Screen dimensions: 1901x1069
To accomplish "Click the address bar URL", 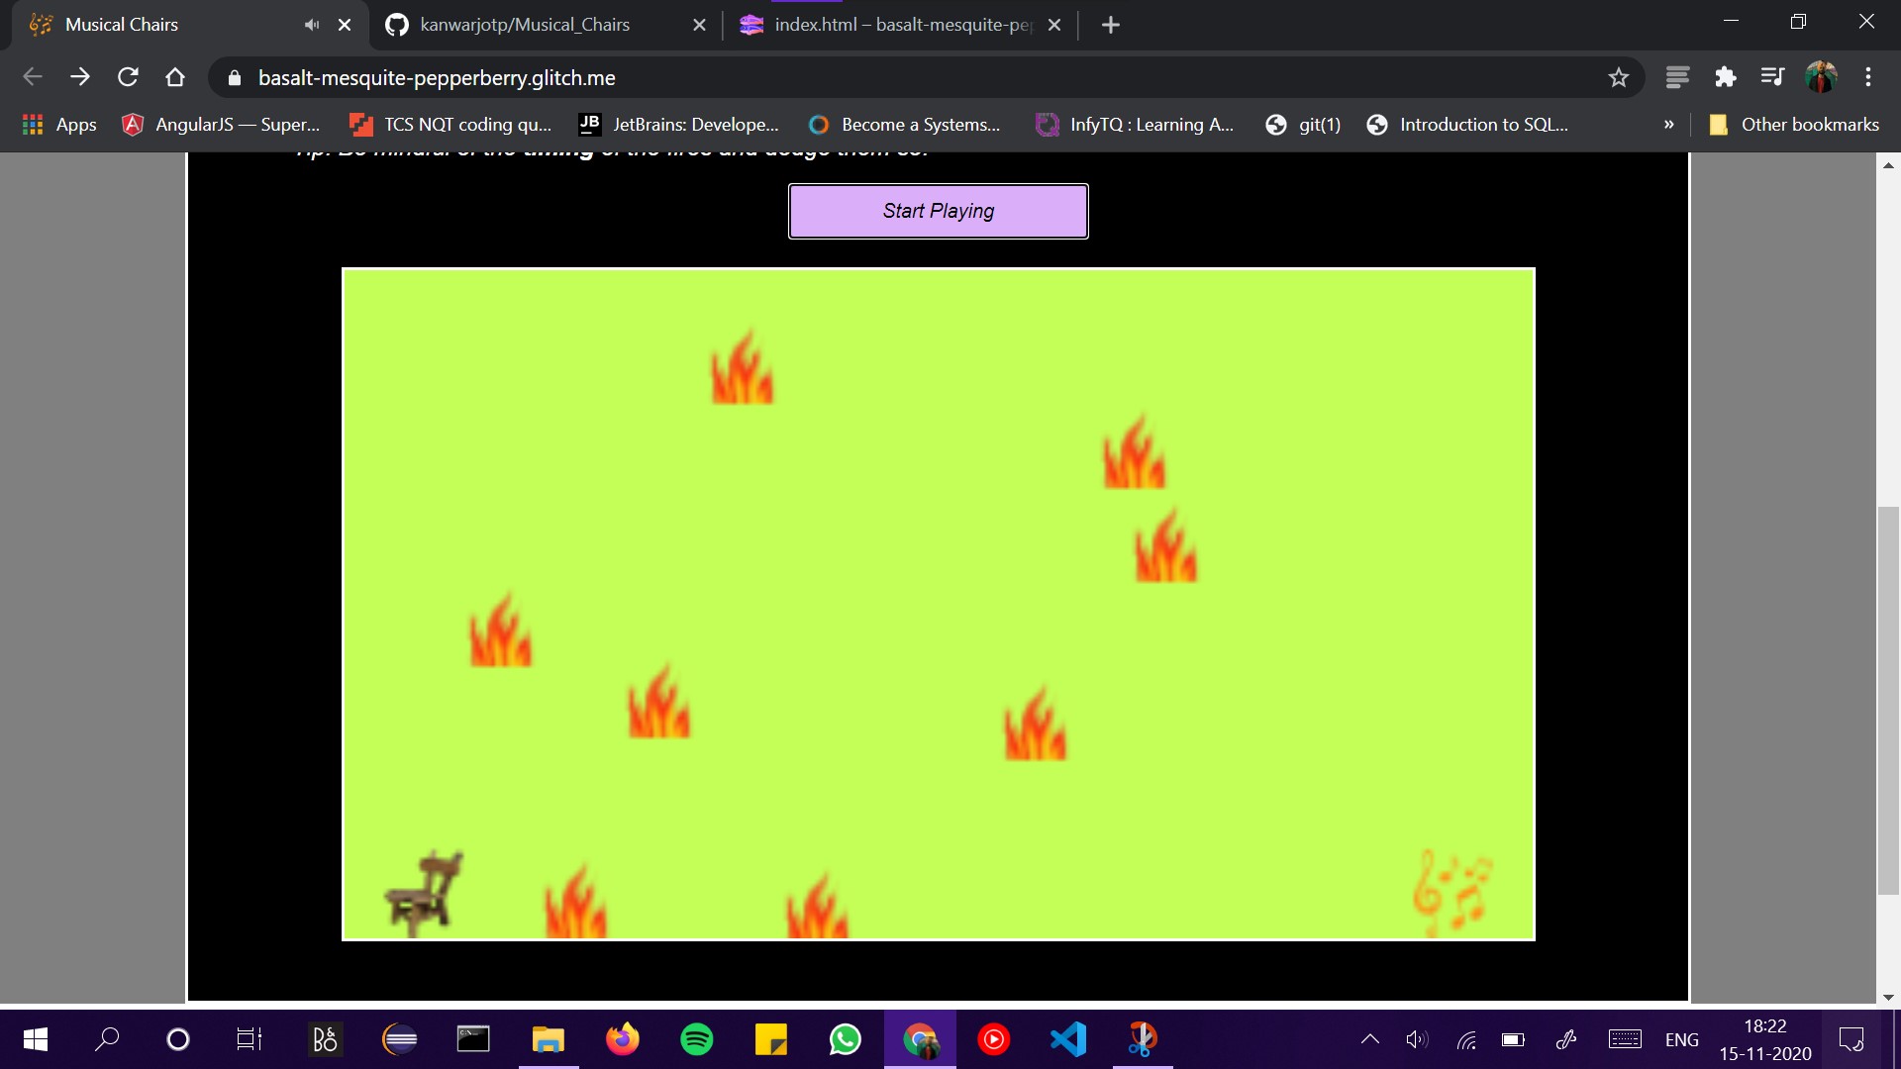I will (437, 77).
